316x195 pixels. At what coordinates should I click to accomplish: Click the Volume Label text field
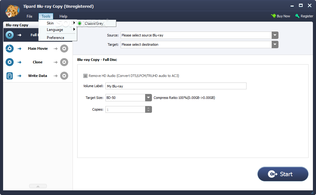pos(176,86)
